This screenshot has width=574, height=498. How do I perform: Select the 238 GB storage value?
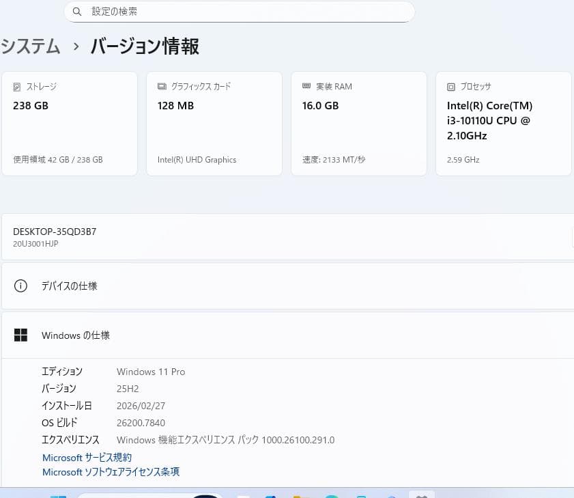(31, 106)
